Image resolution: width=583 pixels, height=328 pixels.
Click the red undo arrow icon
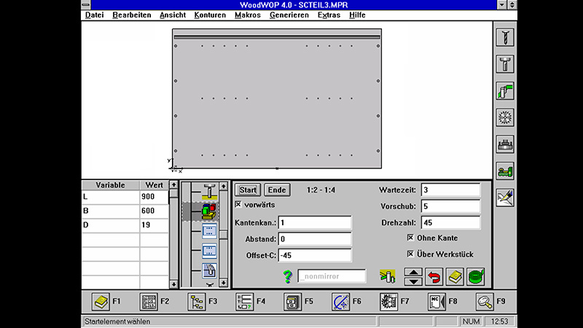(434, 277)
